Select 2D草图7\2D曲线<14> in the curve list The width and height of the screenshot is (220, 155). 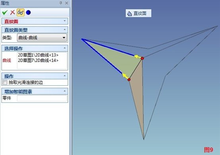[38, 61]
